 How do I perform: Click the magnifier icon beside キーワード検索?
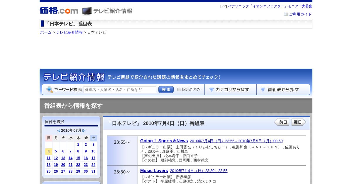pos(50,90)
